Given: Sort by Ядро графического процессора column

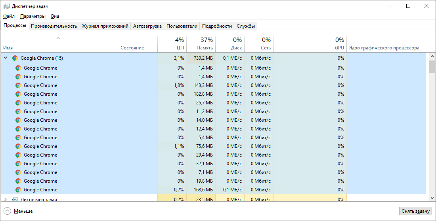Looking at the screenshot, I should pyautogui.click(x=386, y=44).
